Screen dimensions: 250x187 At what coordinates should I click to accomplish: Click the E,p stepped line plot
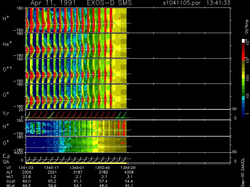tap(76, 159)
